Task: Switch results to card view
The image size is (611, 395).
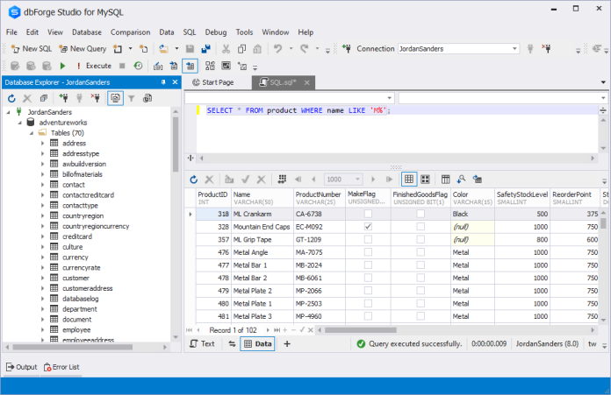Action: point(424,179)
